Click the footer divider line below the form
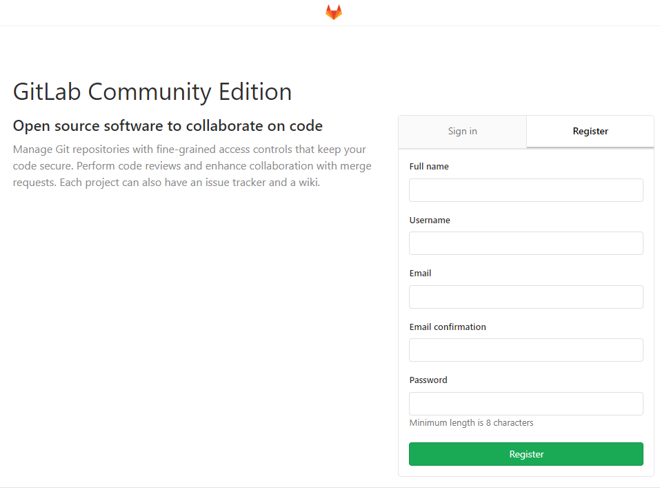The height and width of the screenshot is (494, 660). (x=330, y=488)
